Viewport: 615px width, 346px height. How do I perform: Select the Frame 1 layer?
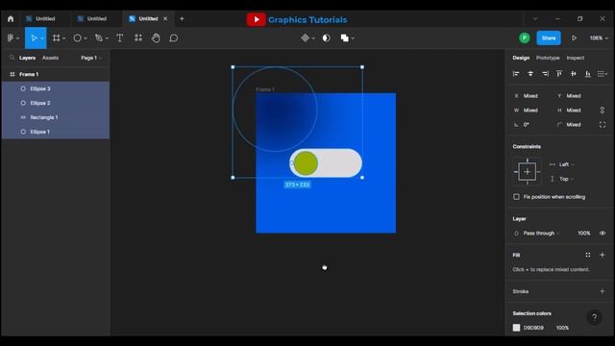[56, 74]
